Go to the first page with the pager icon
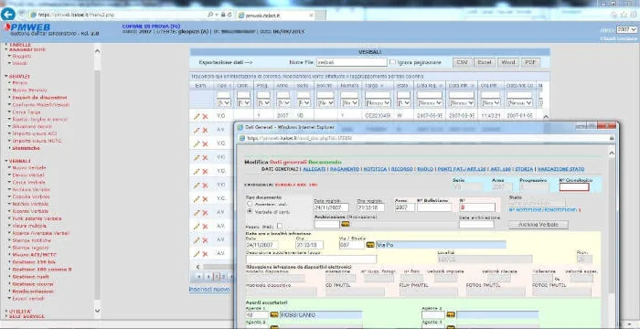640x329 pixels. [198, 276]
